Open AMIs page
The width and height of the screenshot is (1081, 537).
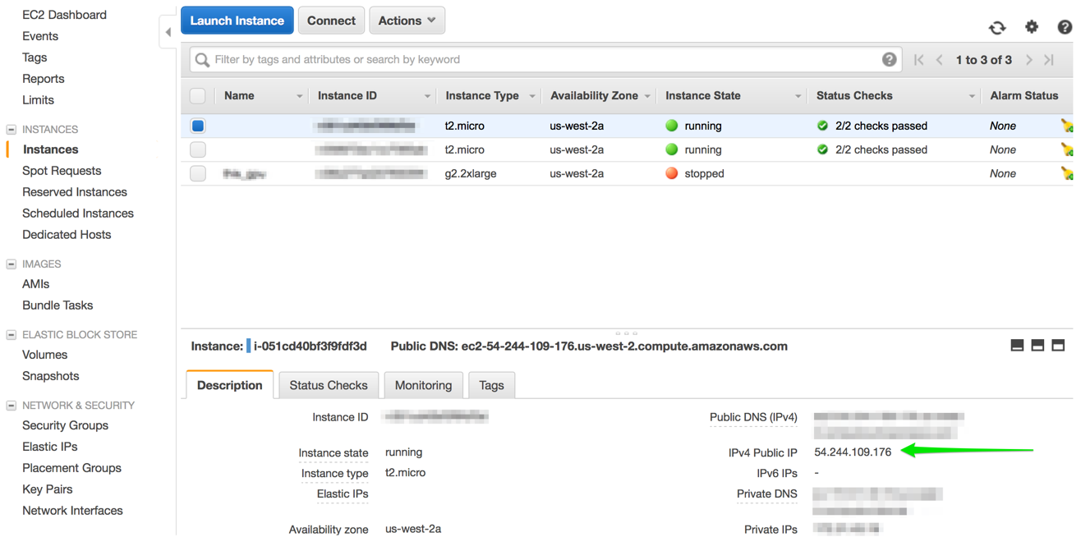tap(35, 284)
